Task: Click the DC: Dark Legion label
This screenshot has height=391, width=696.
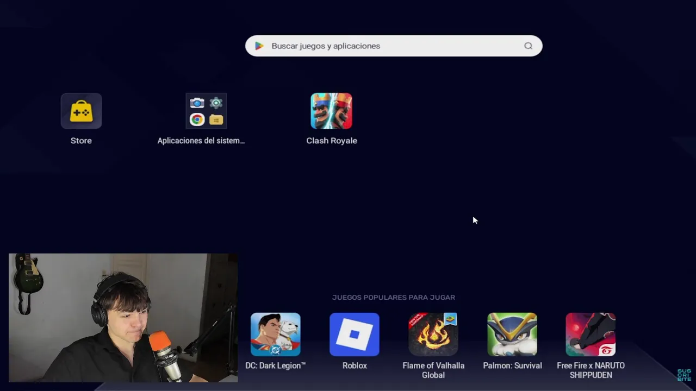Action: coord(276,366)
